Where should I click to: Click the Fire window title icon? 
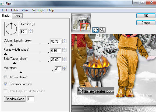coord(2,4)
